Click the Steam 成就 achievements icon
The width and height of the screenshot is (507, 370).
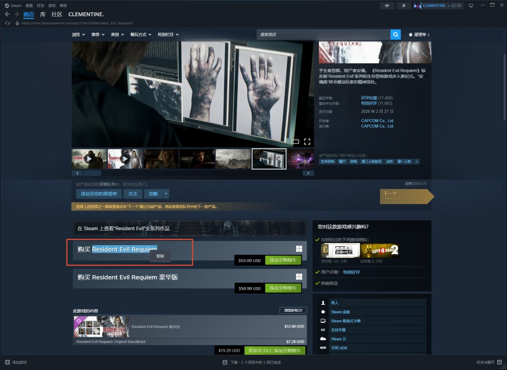click(323, 312)
